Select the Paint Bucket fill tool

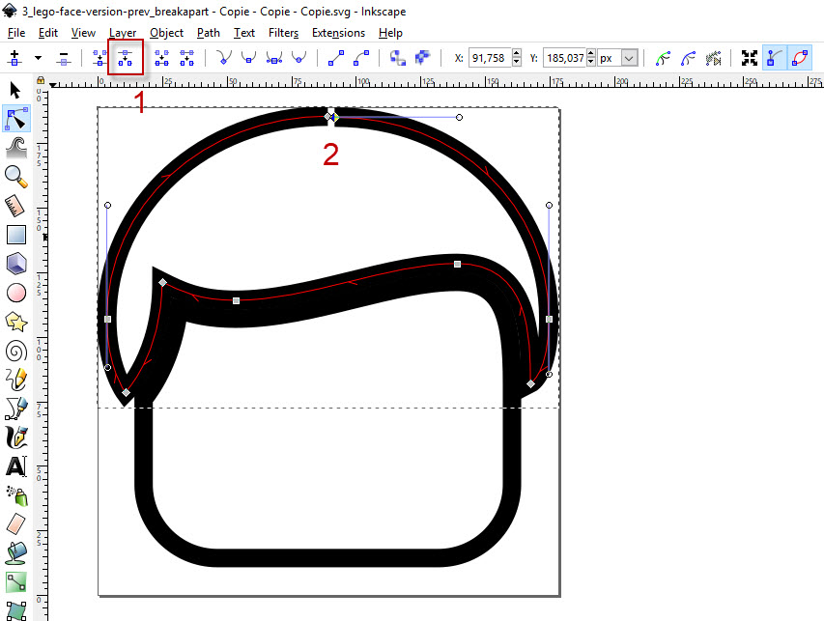point(16,553)
